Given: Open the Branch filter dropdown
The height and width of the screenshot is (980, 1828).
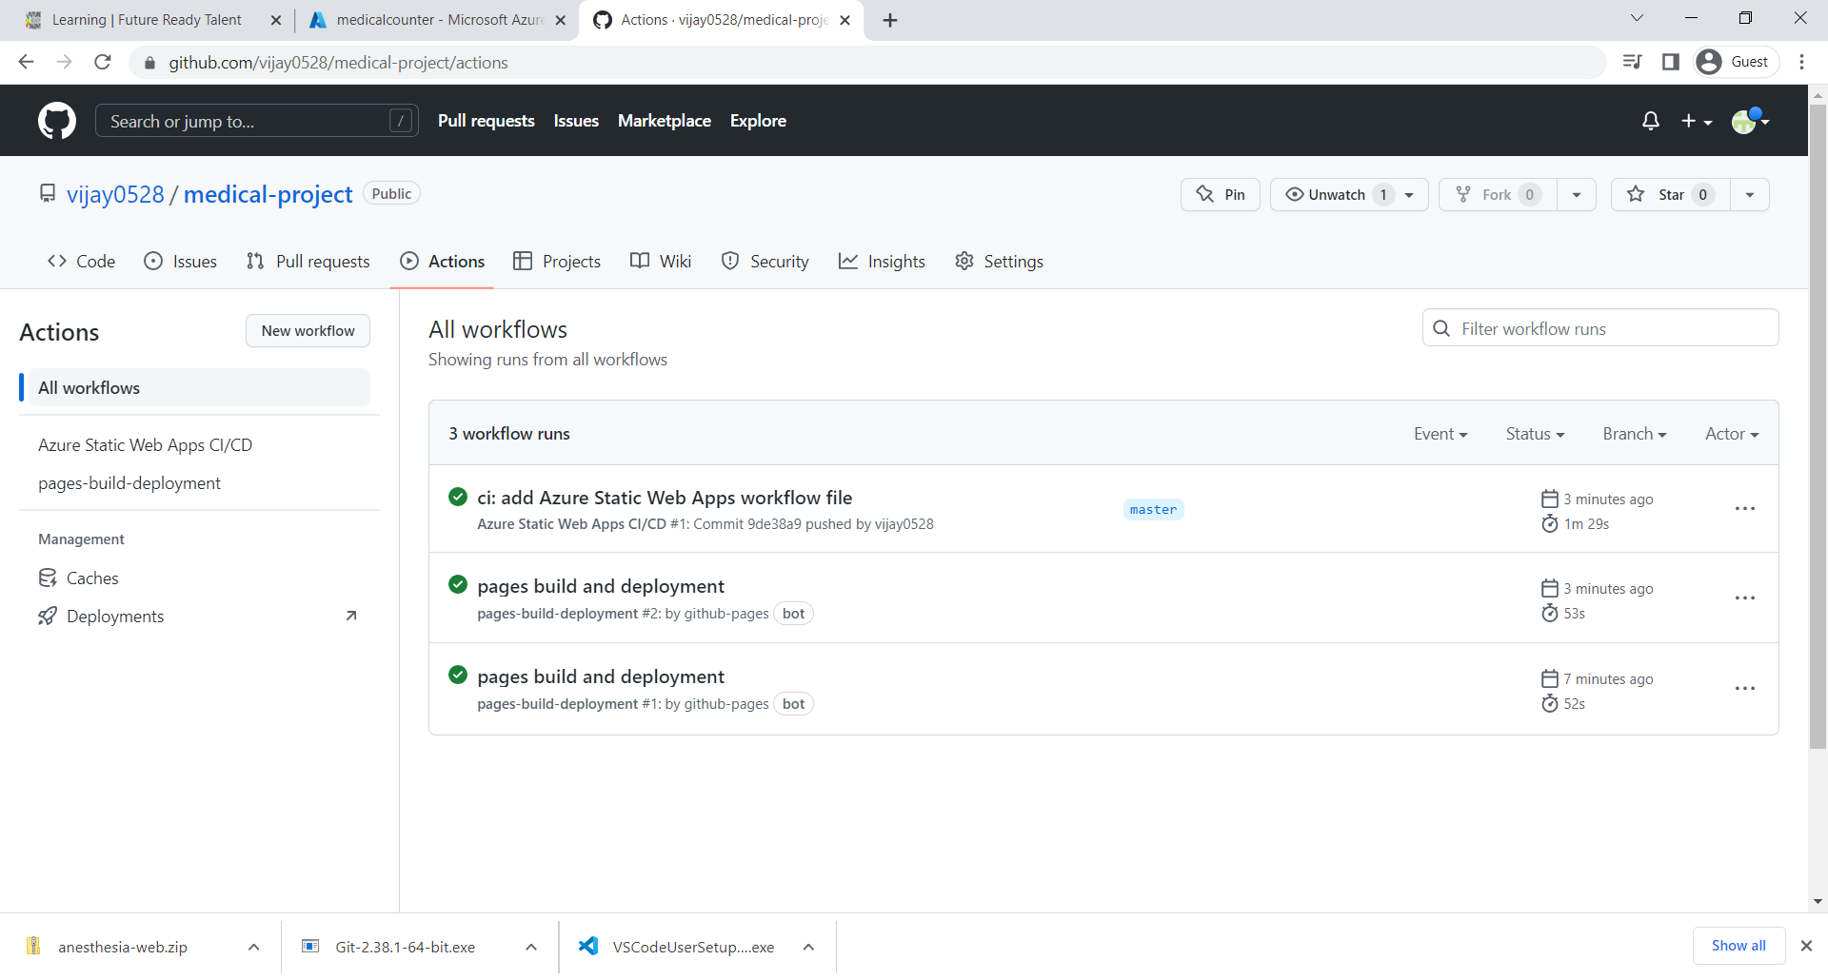Looking at the screenshot, I should click(1635, 434).
